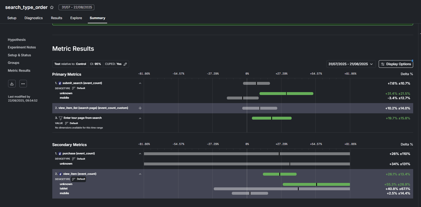
Task: Open the three-dots more options menu
Action: coord(23,84)
